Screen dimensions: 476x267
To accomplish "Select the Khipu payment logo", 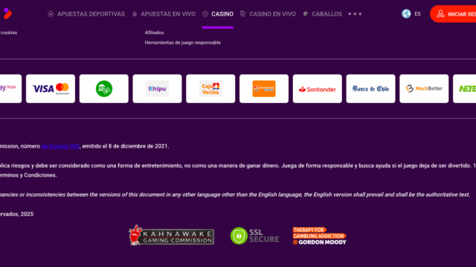I will tap(157, 89).
